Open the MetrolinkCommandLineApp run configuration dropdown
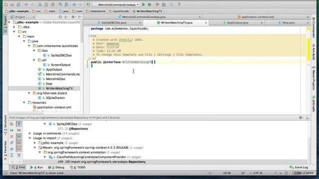The height and width of the screenshot is (179, 319). pyautogui.click(x=116, y=4)
